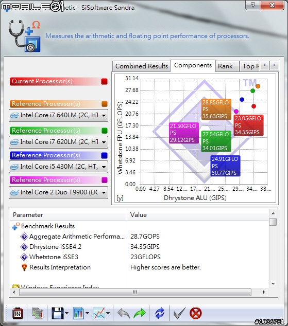Click the Value column header
This screenshot has height=326, width=288.
point(198,215)
